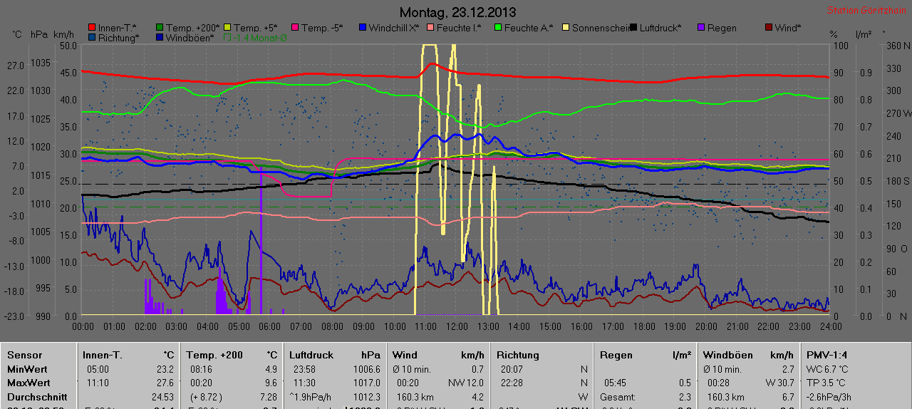The width and height of the screenshot is (912, 409).
Task: Click the black Luftdruck legend swatch
Action: (633, 28)
